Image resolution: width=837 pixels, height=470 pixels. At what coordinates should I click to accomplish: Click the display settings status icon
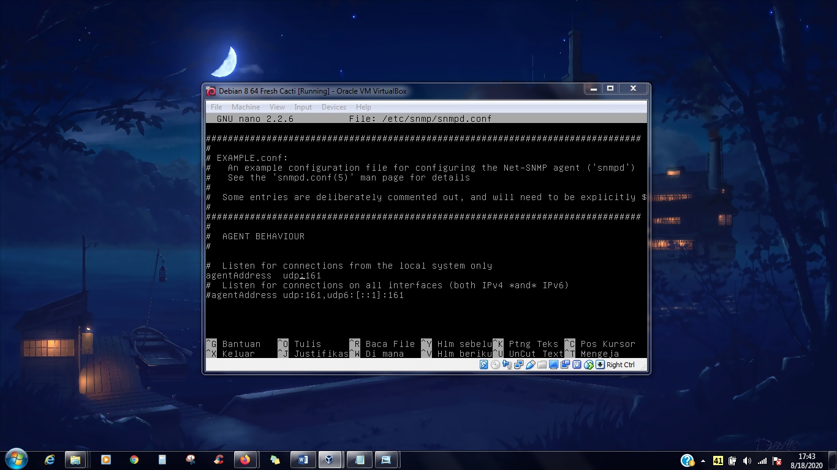click(x=553, y=365)
